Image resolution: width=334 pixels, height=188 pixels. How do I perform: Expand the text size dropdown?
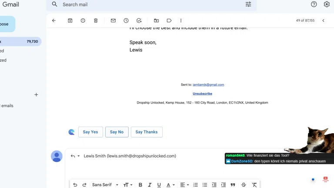pyautogui.click(x=127, y=185)
